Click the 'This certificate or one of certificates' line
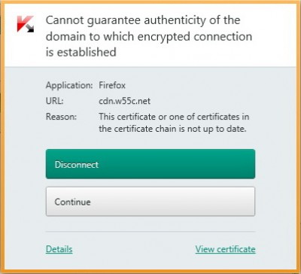Viewport: 301px width, 274px height. [174, 117]
